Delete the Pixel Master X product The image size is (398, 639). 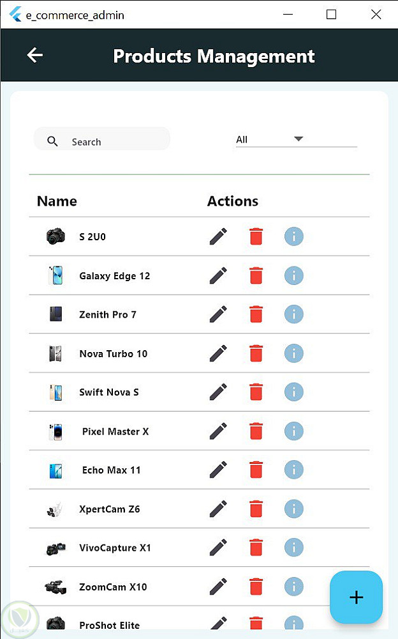coord(256,431)
